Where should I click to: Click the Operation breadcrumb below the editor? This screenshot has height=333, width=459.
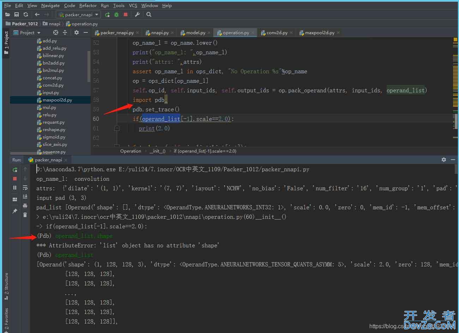(131, 151)
